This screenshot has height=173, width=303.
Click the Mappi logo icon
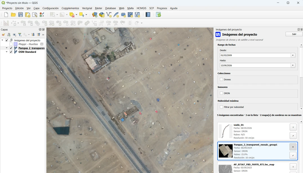218,35
